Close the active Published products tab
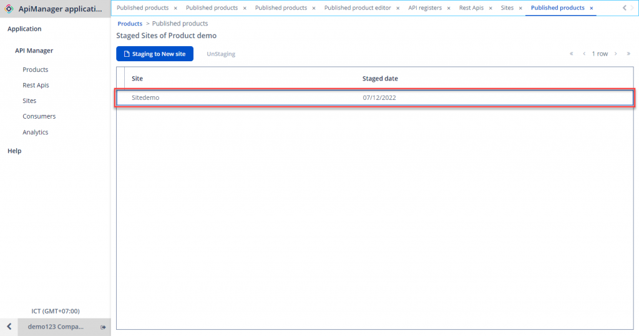This screenshot has height=336, width=639. pyautogui.click(x=592, y=8)
